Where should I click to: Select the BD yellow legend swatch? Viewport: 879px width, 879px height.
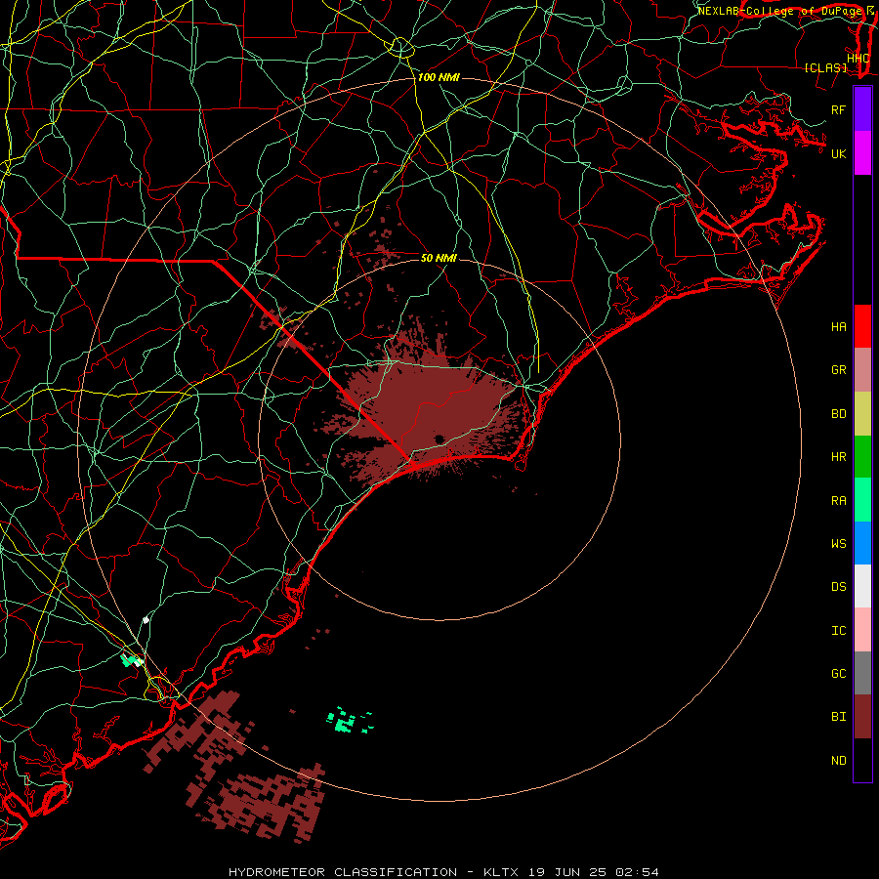coord(862,413)
